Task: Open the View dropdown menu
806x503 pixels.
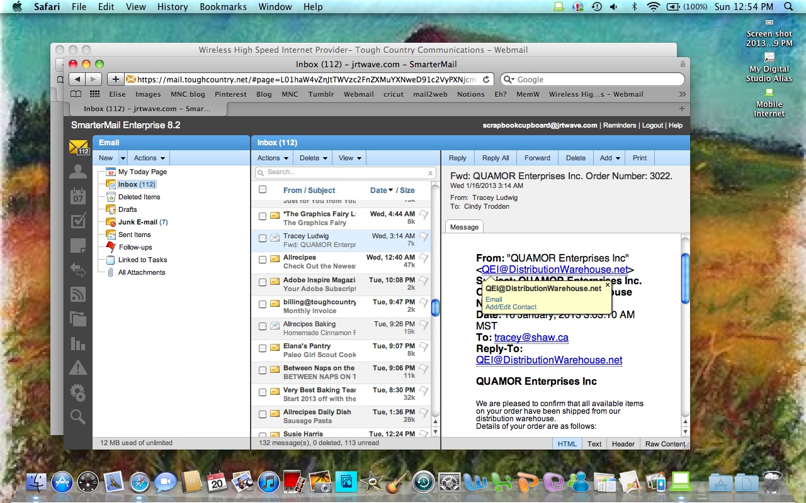Action: pyautogui.click(x=349, y=158)
